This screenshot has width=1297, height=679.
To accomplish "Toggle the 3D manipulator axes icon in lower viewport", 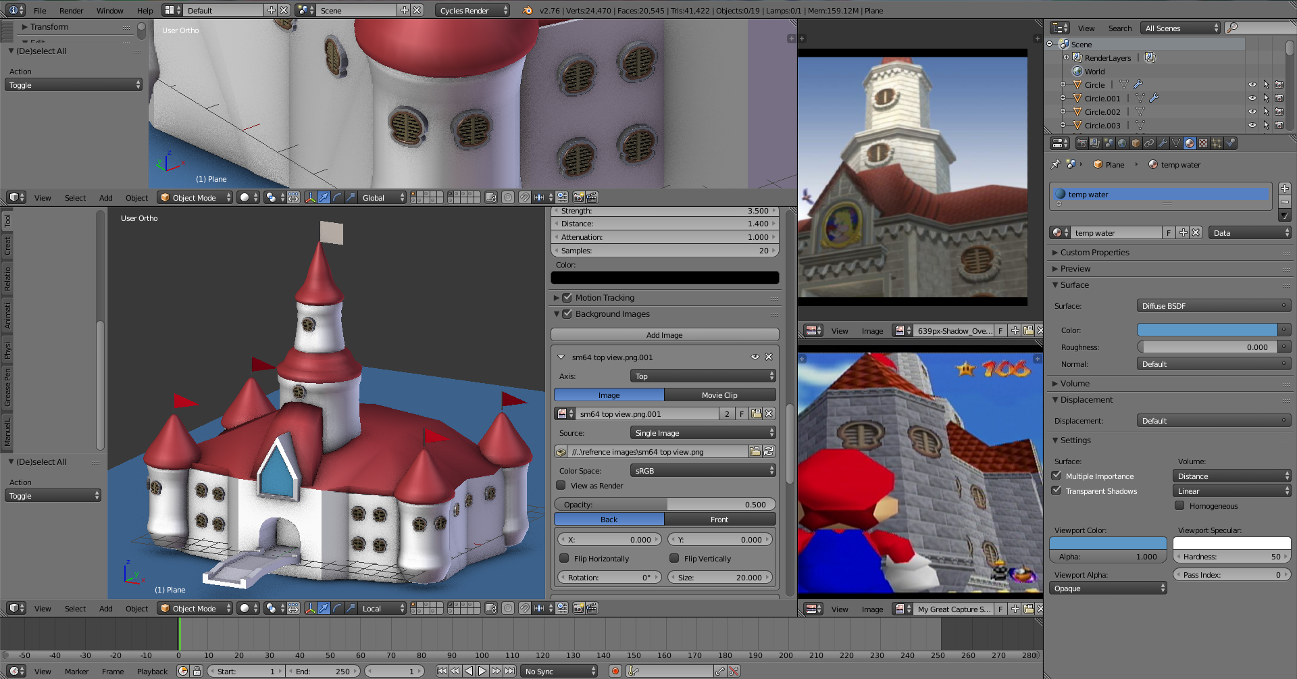I will pyautogui.click(x=310, y=608).
